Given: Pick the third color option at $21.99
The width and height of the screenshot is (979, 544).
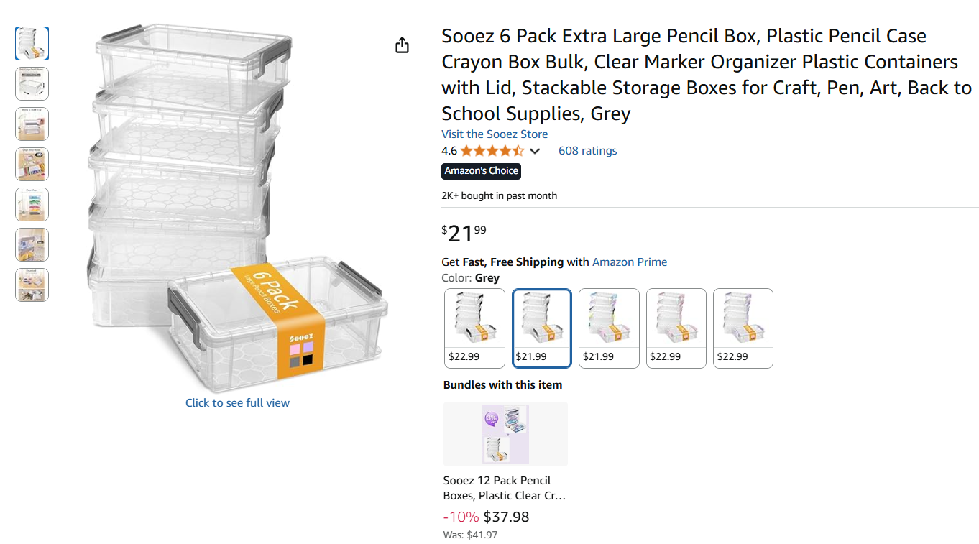Looking at the screenshot, I should [609, 328].
